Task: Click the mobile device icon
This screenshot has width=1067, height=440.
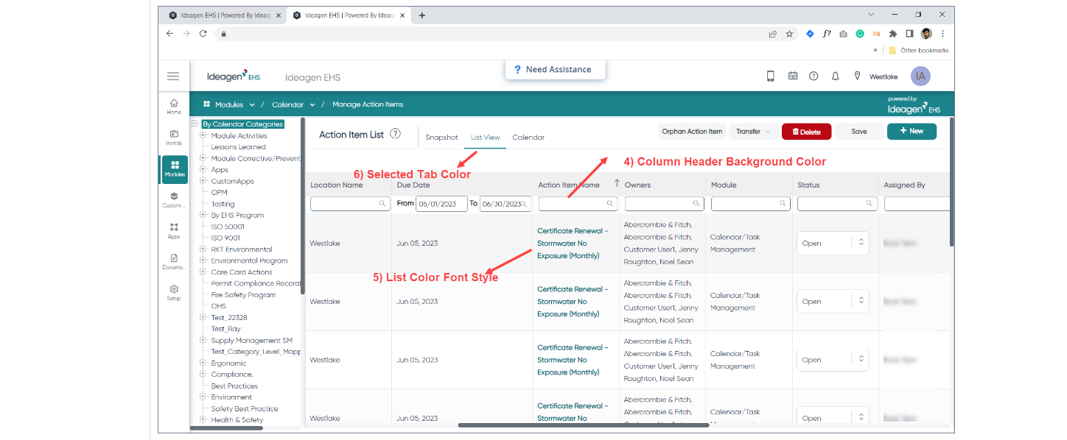Action: click(x=771, y=76)
